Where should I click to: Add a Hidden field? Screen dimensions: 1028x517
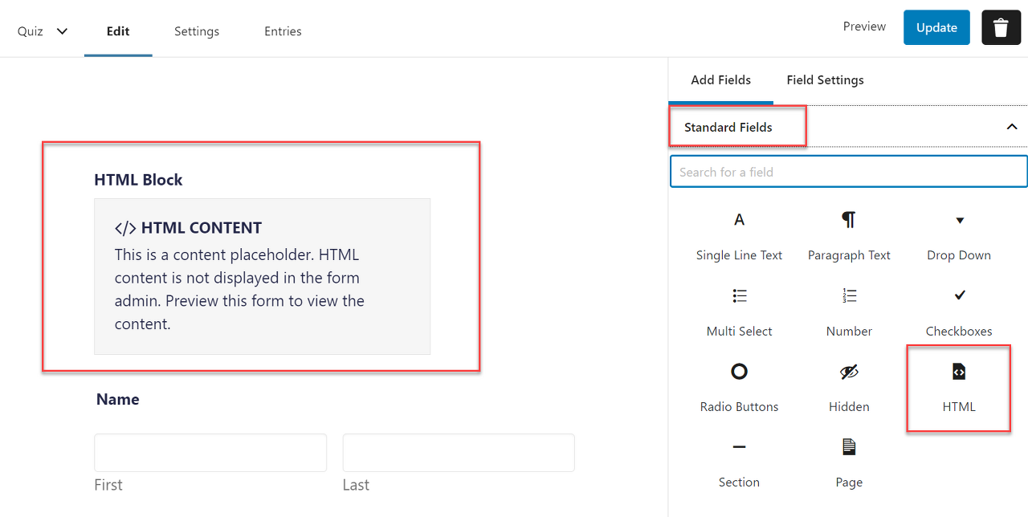click(849, 388)
